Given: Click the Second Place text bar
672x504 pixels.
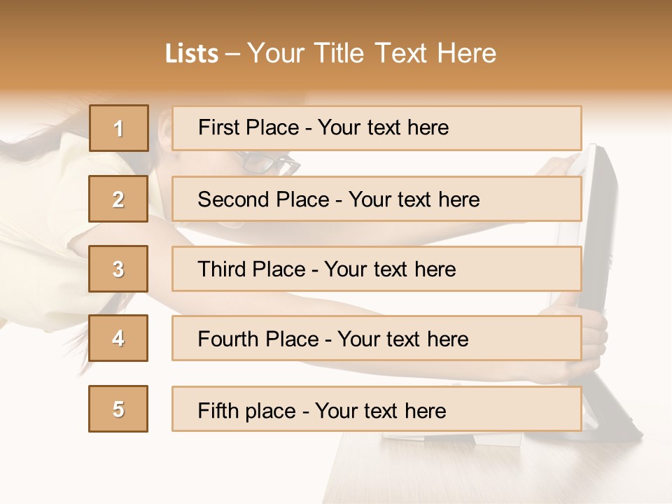Looking at the screenshot, I should tap(377, 199).
